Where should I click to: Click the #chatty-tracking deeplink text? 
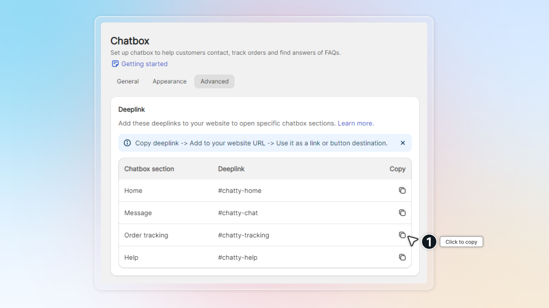(243, 235)
